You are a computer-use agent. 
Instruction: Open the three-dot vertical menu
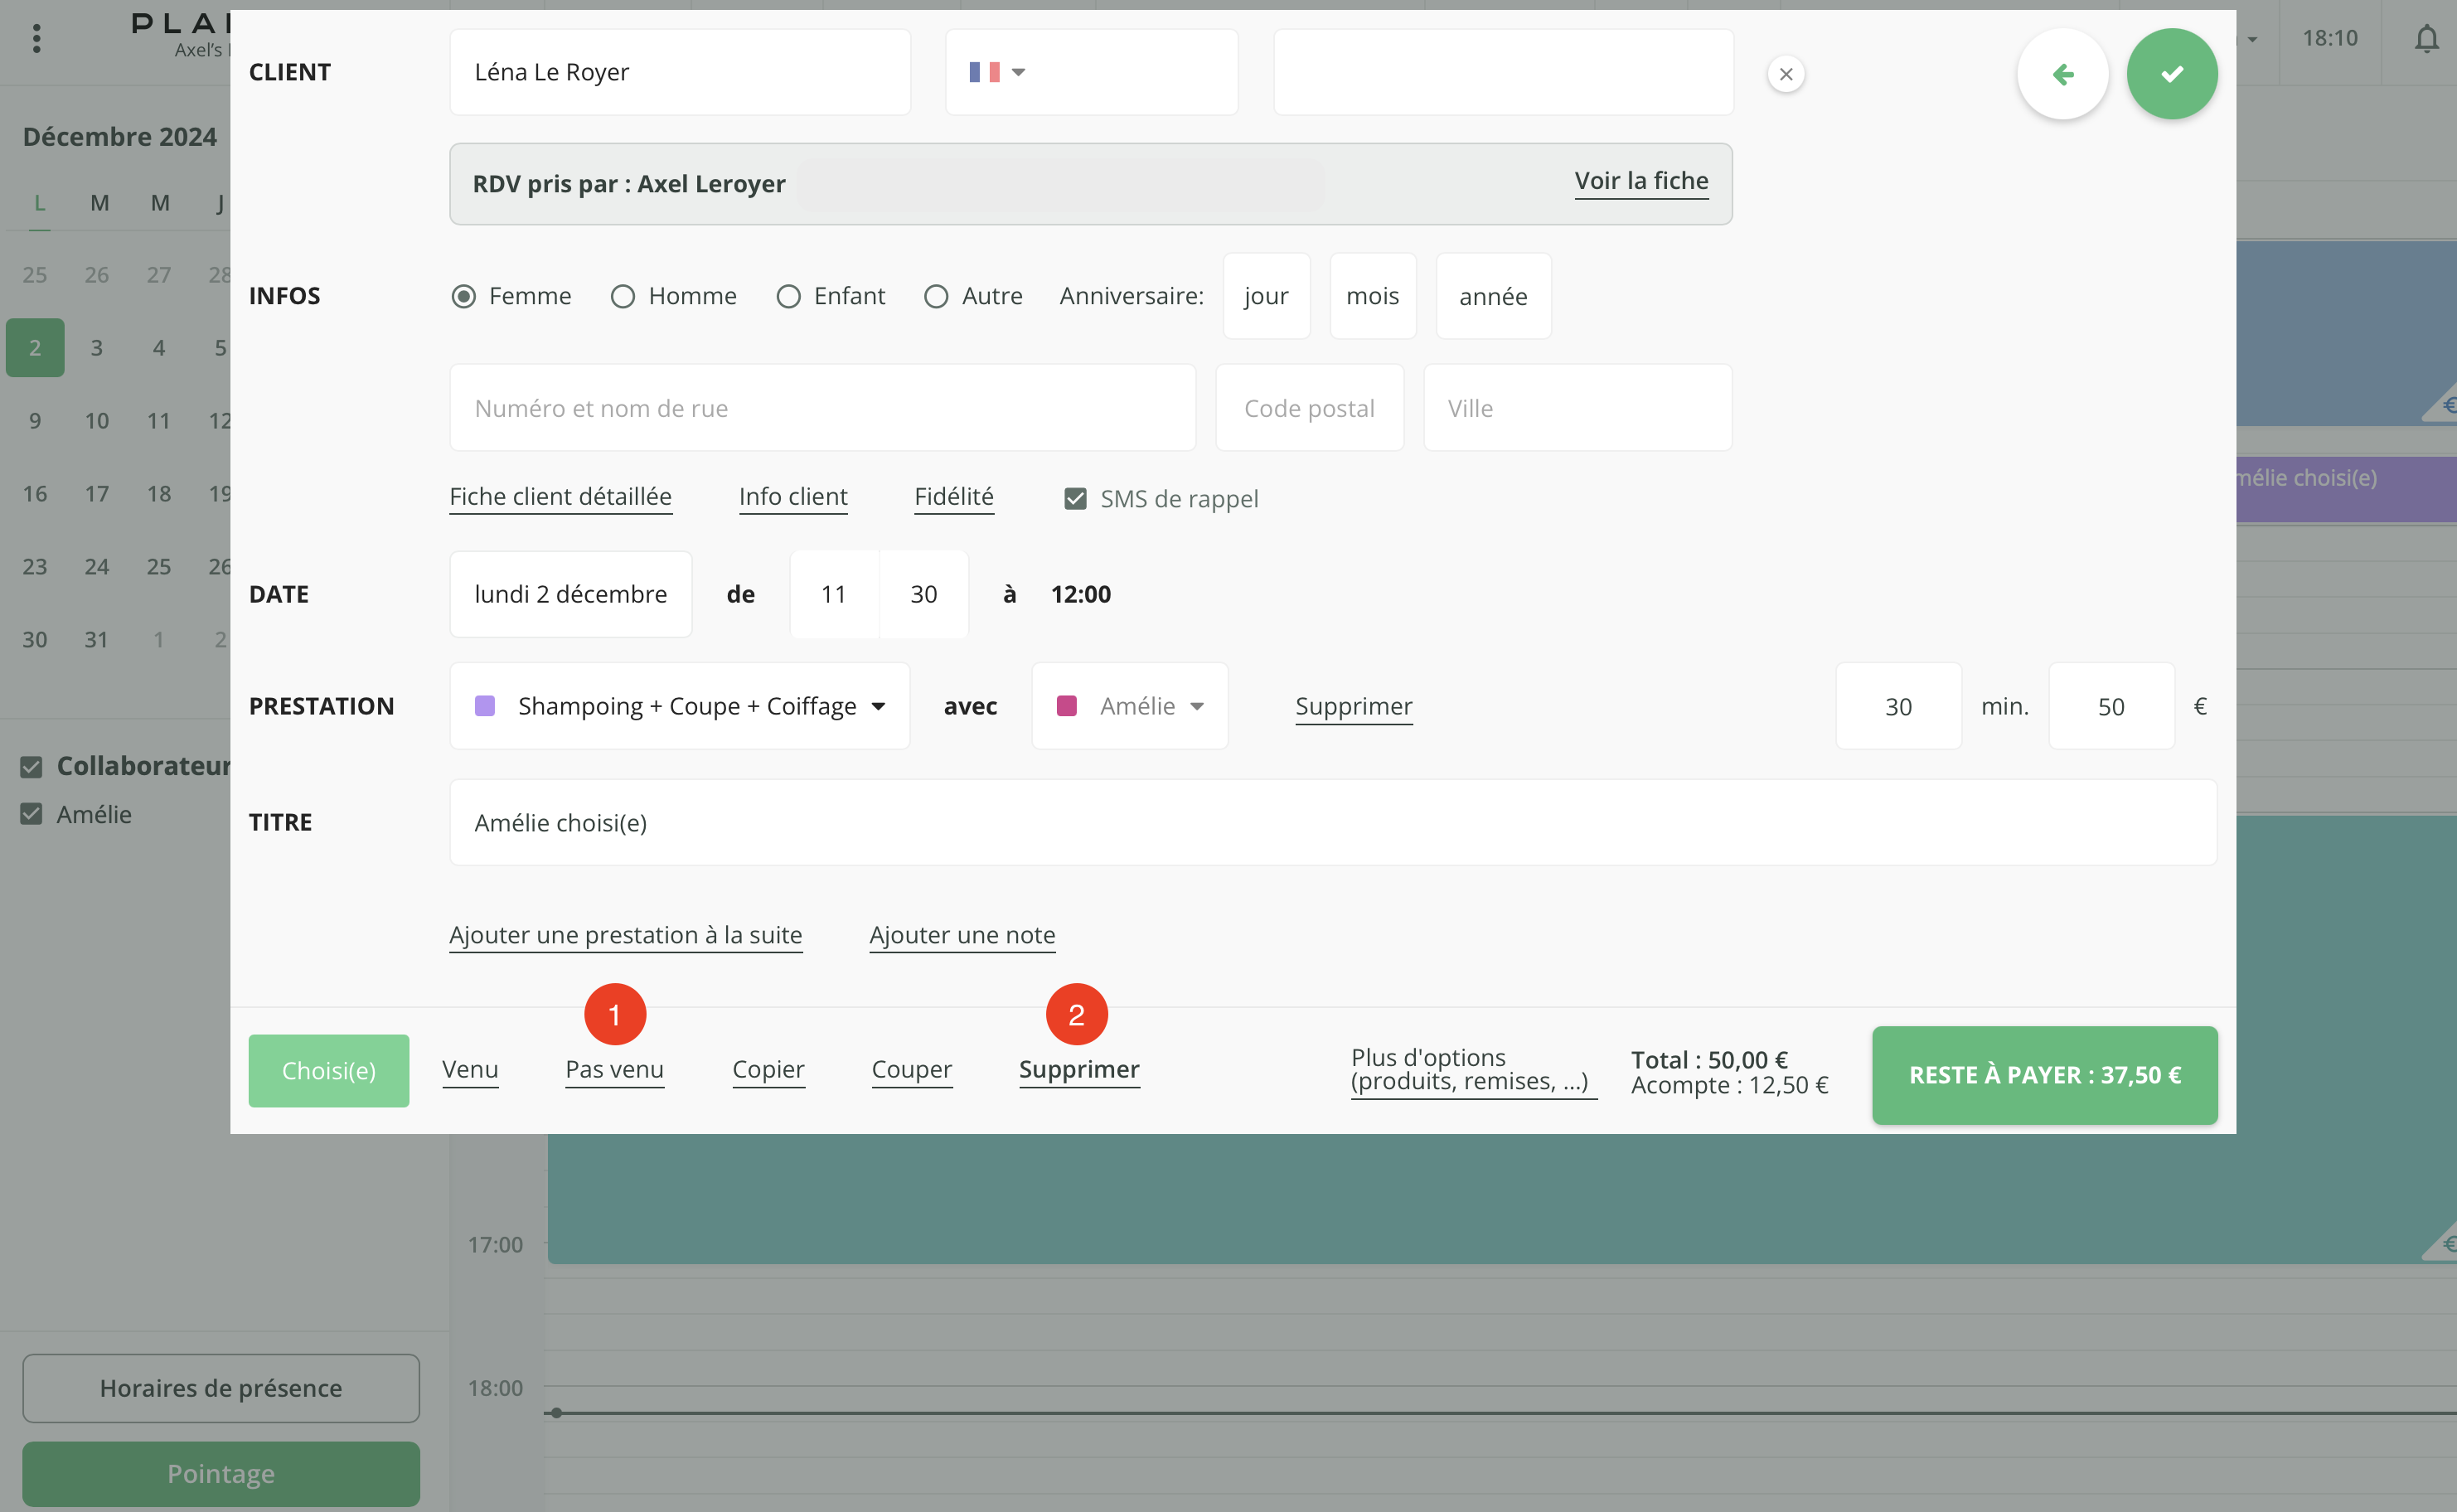37,39
